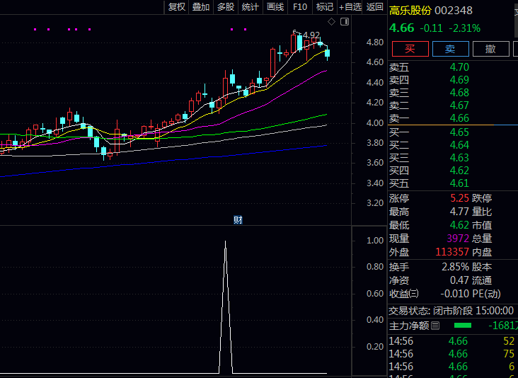Viewport: 518px width, 378px height.
Task: Toggle the side panel layout icon
Action: (345, 22)
